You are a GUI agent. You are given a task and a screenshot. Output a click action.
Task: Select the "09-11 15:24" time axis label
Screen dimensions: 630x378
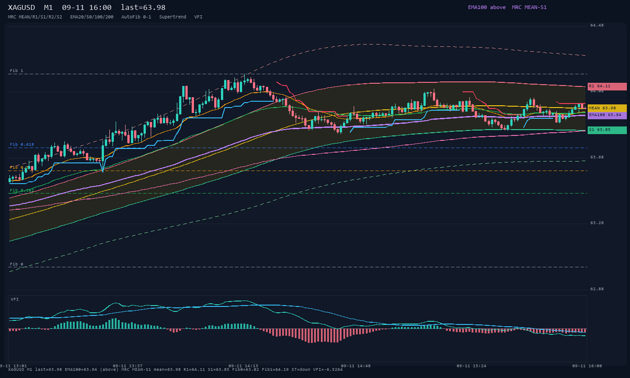(472, 366)
